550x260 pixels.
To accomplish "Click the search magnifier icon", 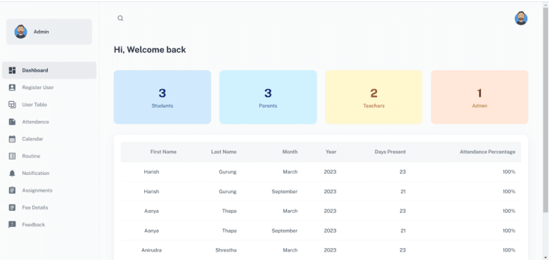I will click(x=120, y=18).
